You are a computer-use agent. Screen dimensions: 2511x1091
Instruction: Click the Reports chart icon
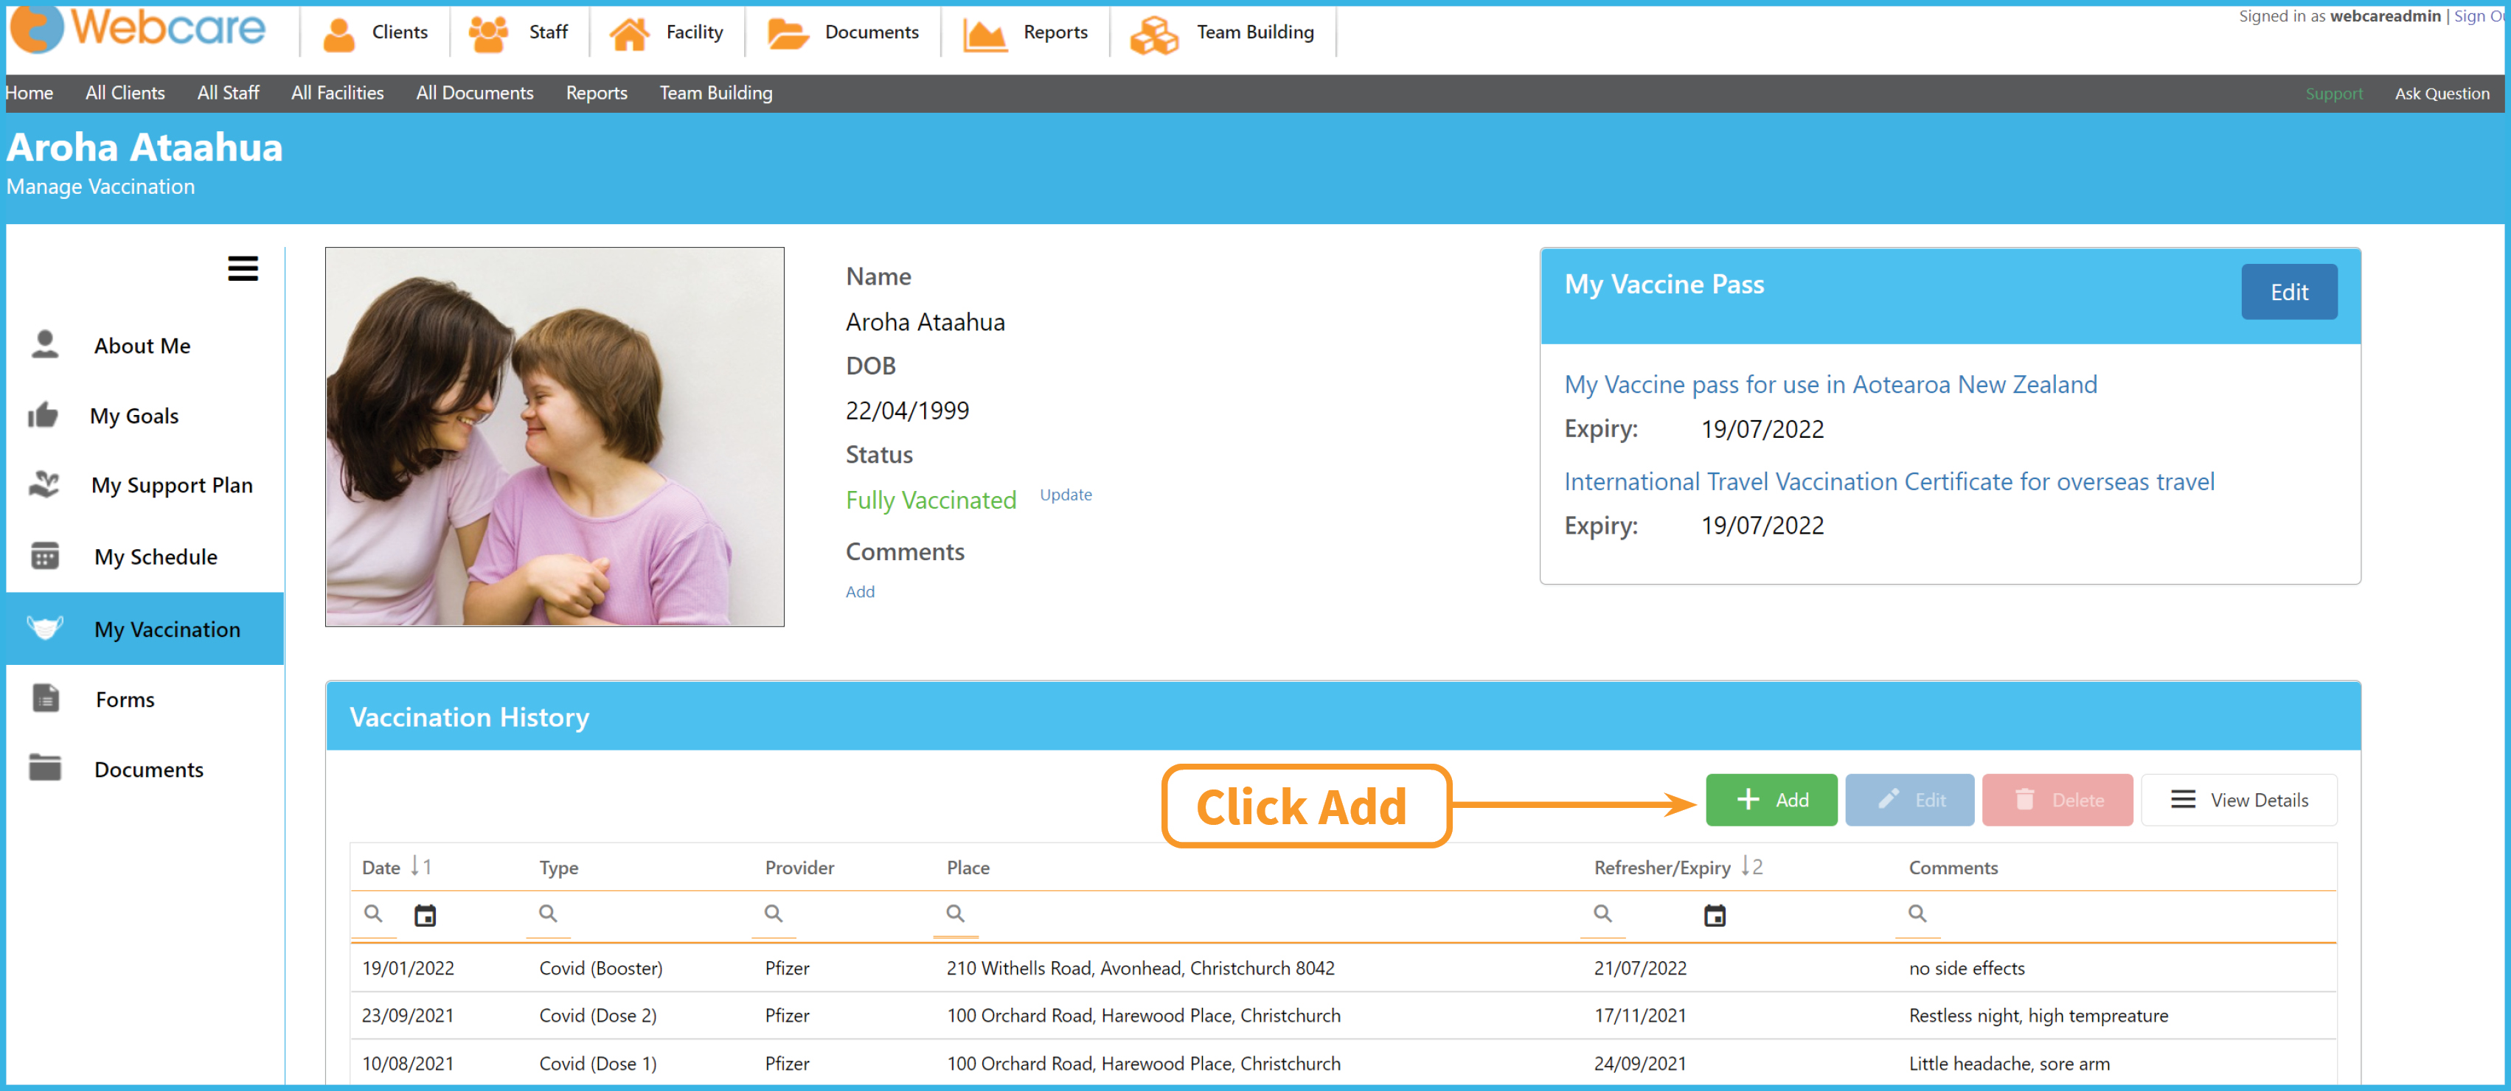point(984,34)
